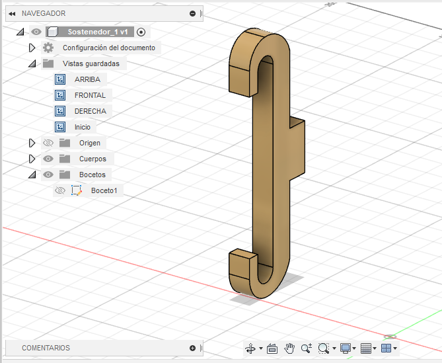The height and width of the screenshot is (363, 442).
Task: Collapse the NAVEGADOR panel with double arrows
Action: pyautogui.click(x=12, y=13)
